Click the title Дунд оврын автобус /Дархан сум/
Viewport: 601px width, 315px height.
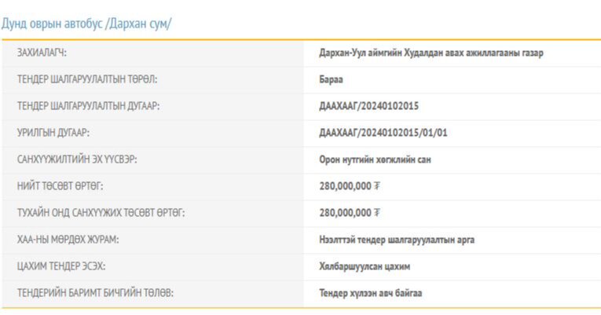(x=86, y=24)
